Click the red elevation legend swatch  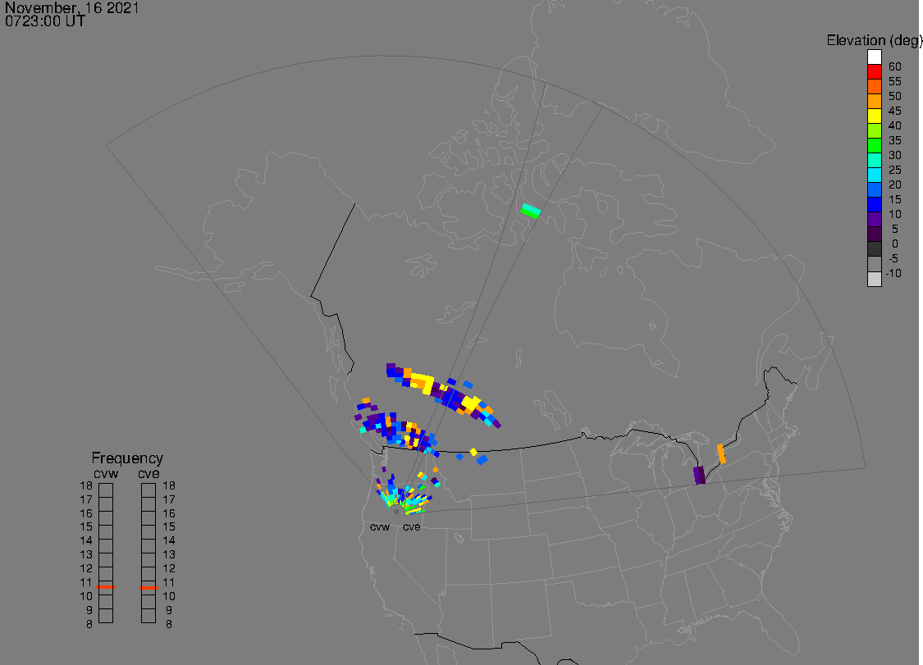(x=874, y=72)
